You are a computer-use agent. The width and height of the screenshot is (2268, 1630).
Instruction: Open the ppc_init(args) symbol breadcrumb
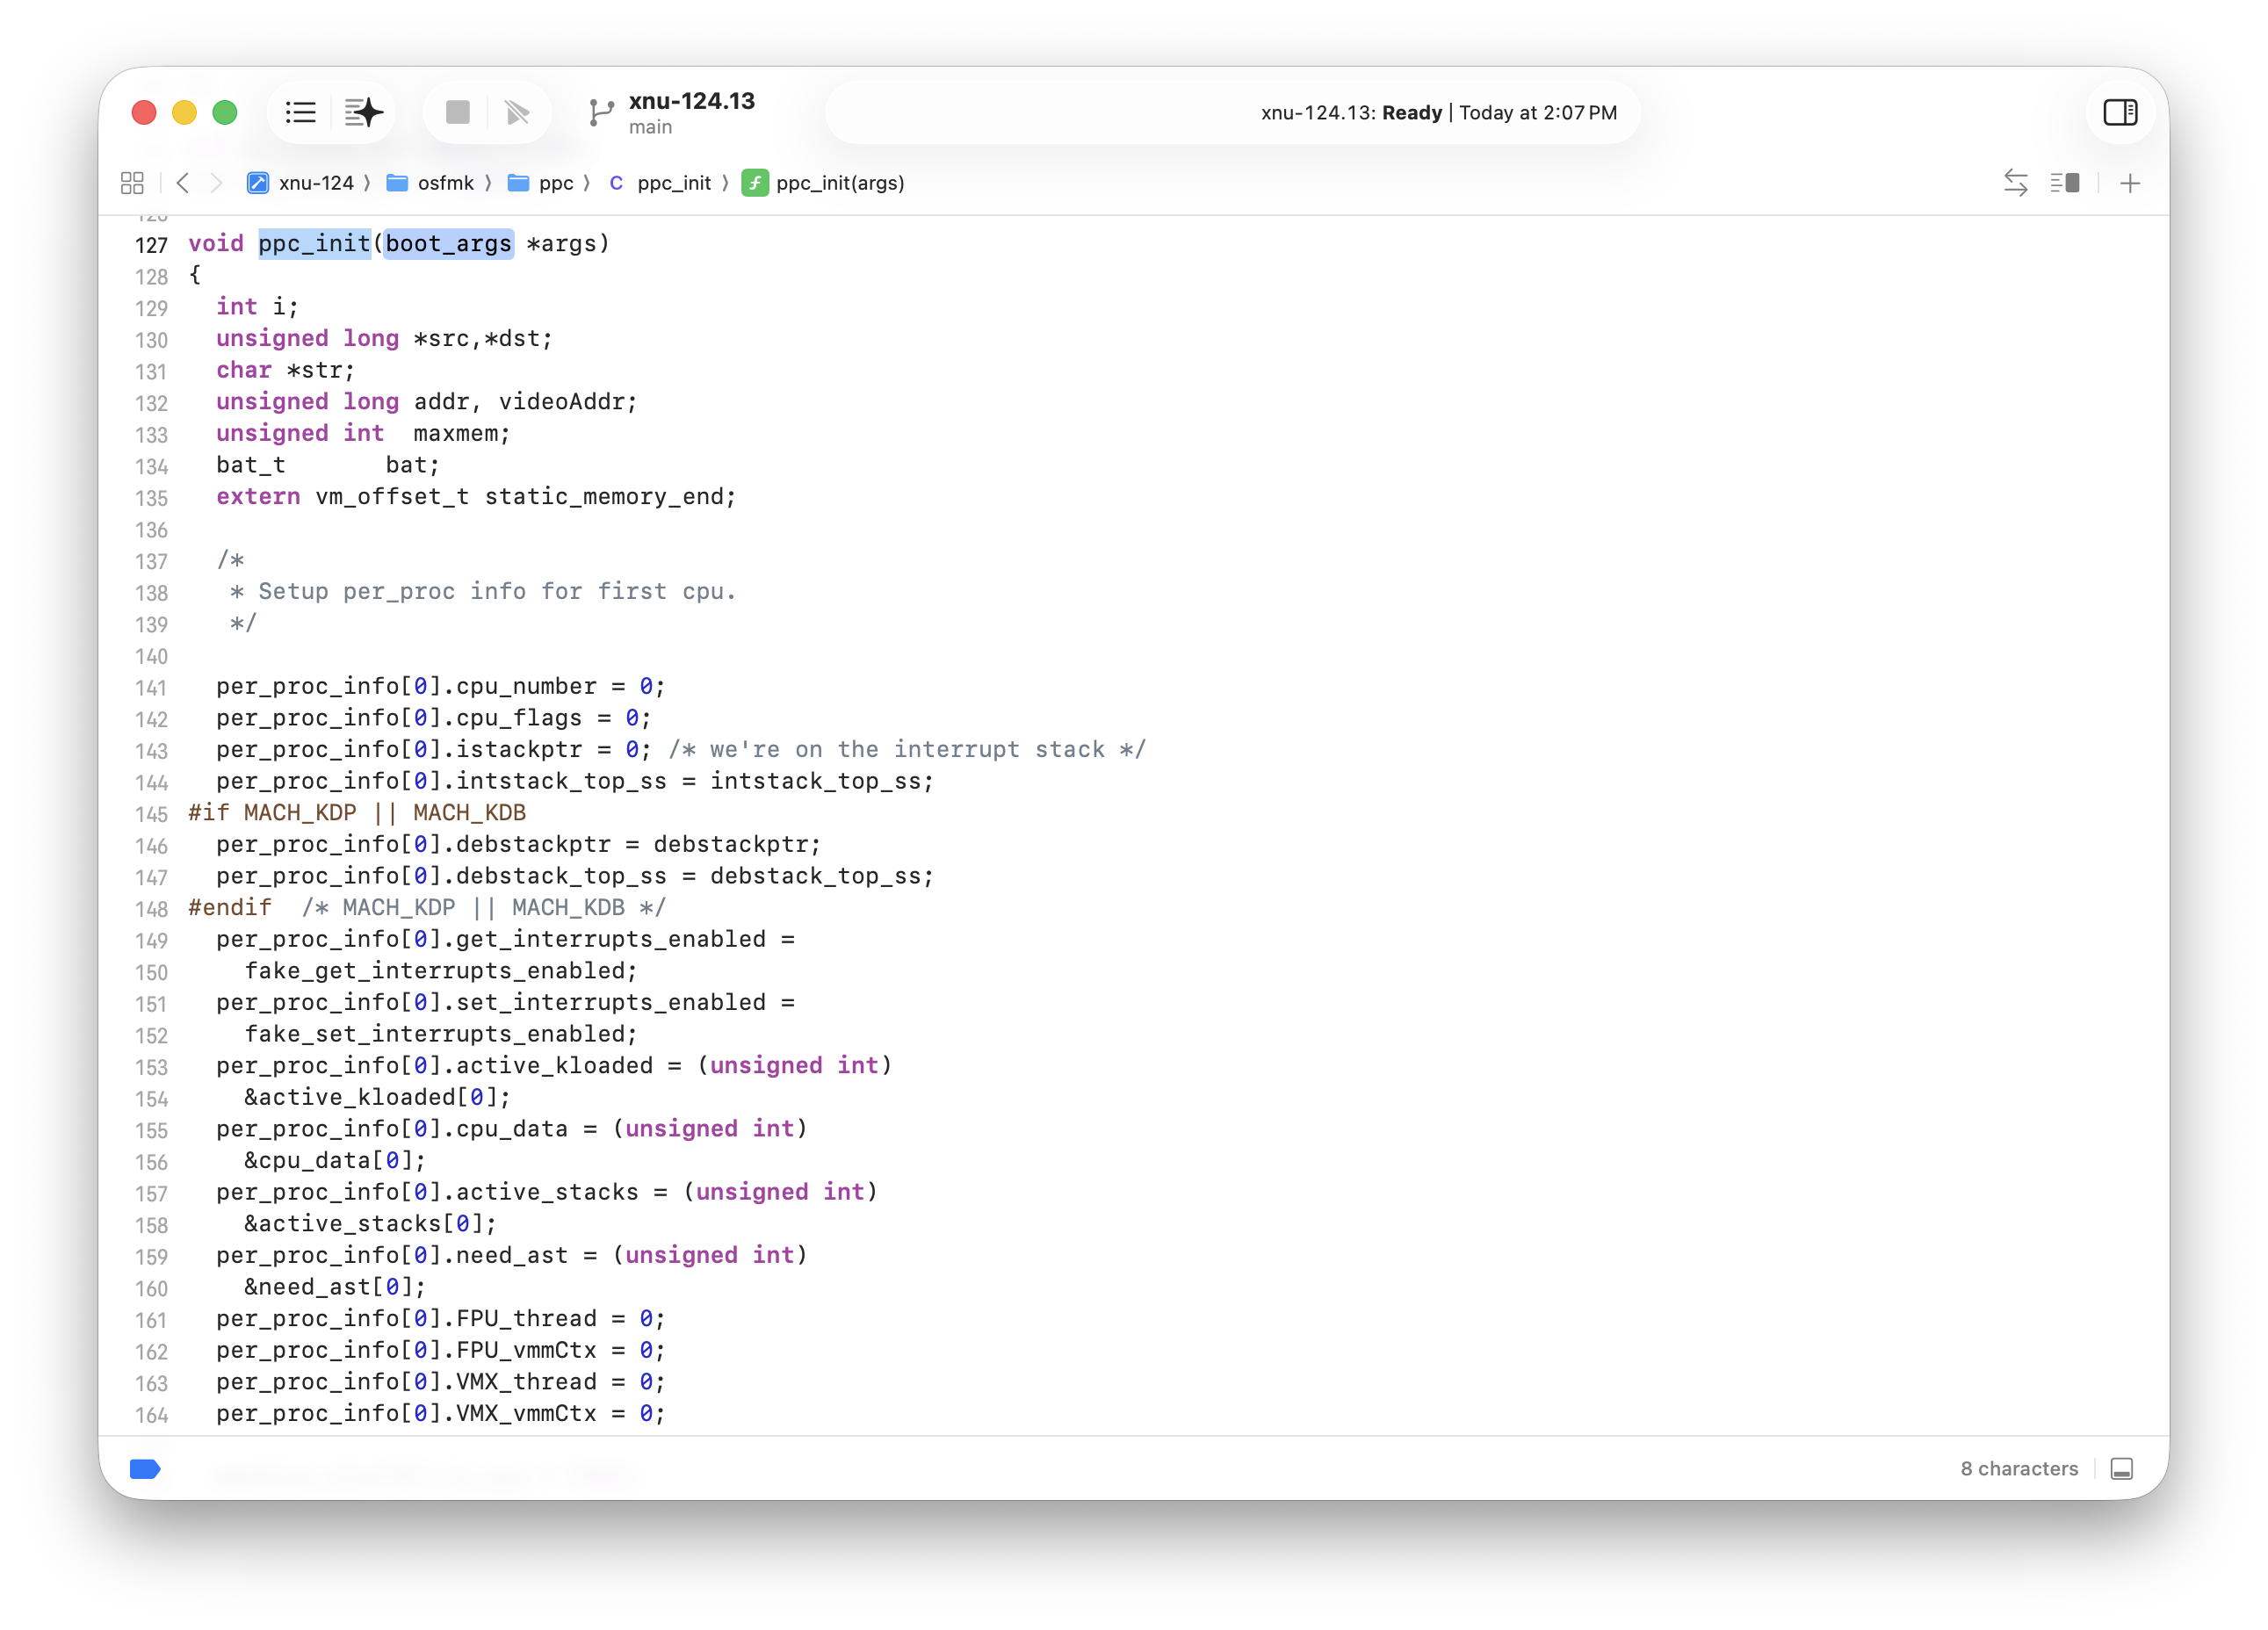840,183
